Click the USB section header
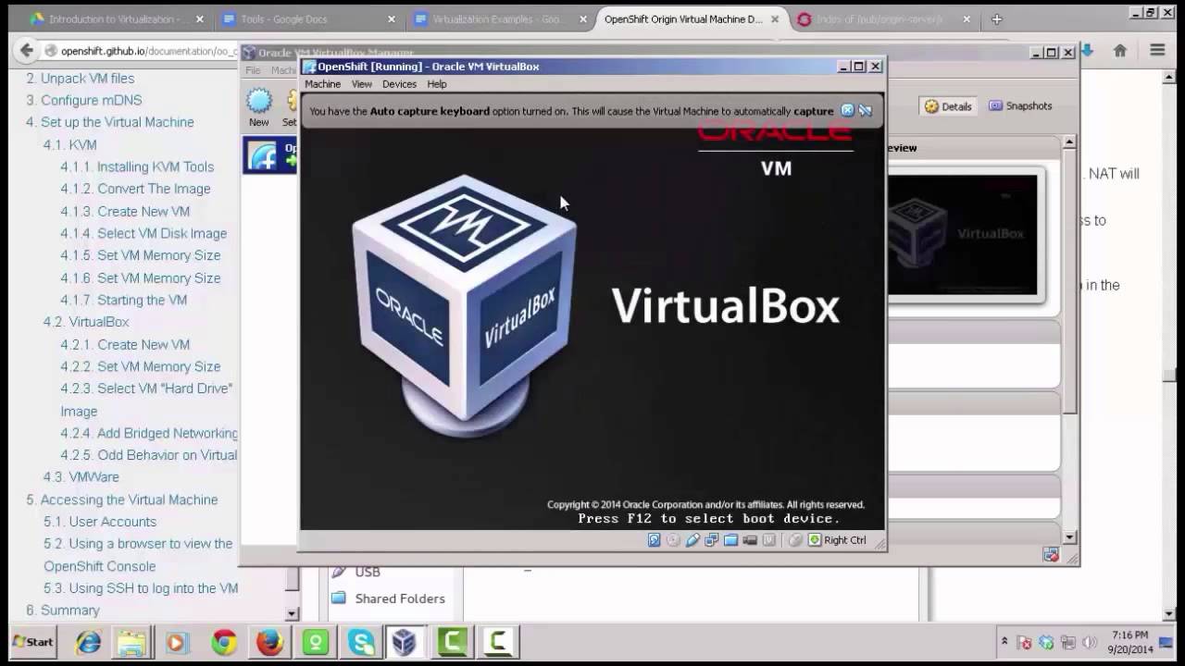 tap(356, 572)
